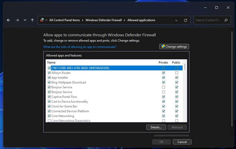Click the Remove button
The height and width of the screenshot is (149, 236).
pyautogui.click(x=177, y=127)
